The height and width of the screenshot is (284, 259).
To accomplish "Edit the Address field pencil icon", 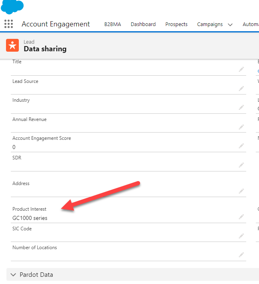I will click(x=241, y=191).
